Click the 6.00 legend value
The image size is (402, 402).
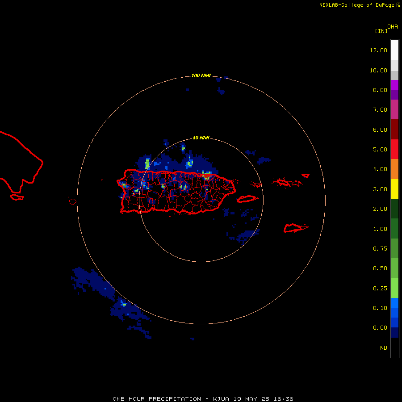coord(380,130)
